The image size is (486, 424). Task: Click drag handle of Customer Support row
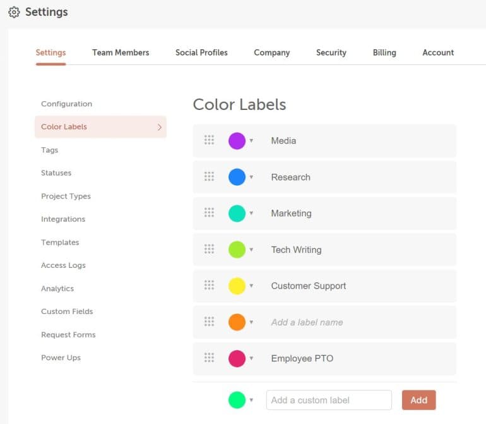(x=209, y=285)
